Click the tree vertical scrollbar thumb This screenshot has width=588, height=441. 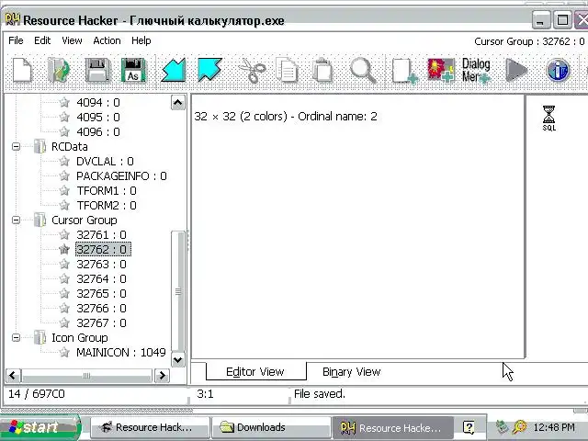pos(178,291)
